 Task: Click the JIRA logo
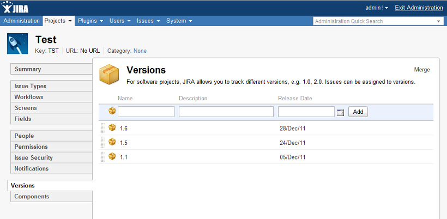click(15, 8)
